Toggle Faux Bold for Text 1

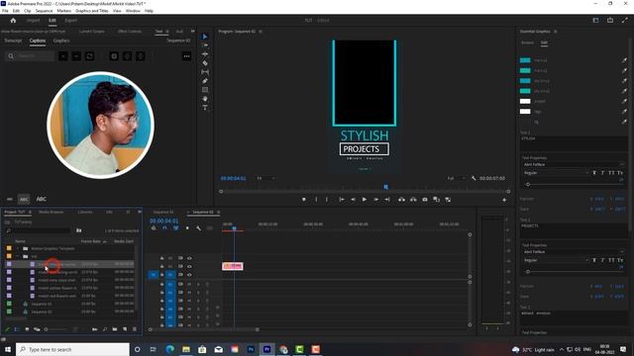click(594, 173)
